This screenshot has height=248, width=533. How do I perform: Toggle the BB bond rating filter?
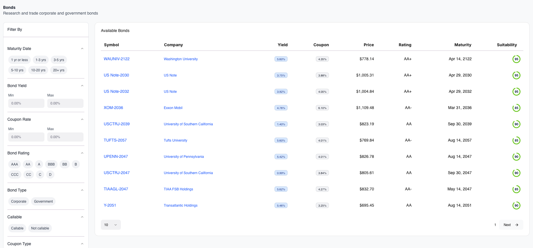pos(65,164)
